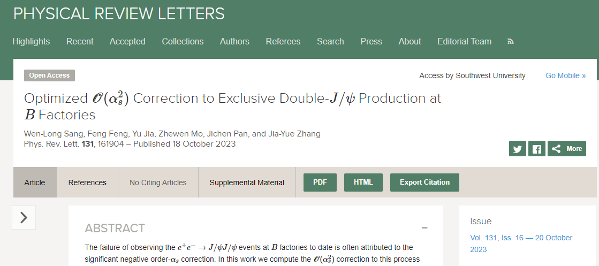Share article on Facebook

click(x=536, y=149)
